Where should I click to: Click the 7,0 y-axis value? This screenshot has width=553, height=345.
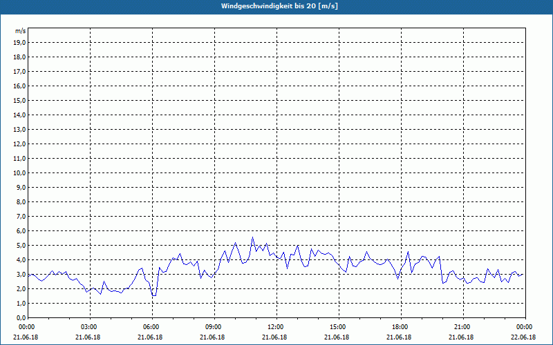(21, 216)
